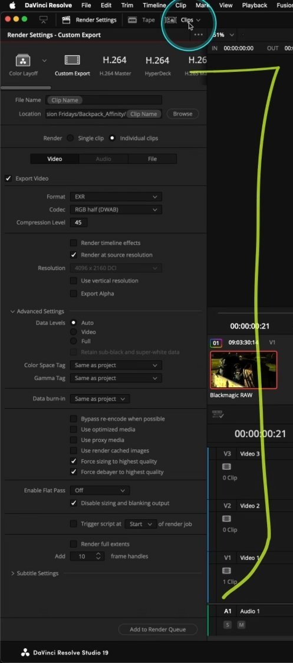Open the Codec dropdown RGB half (DWAB)

tap(116, 209)
